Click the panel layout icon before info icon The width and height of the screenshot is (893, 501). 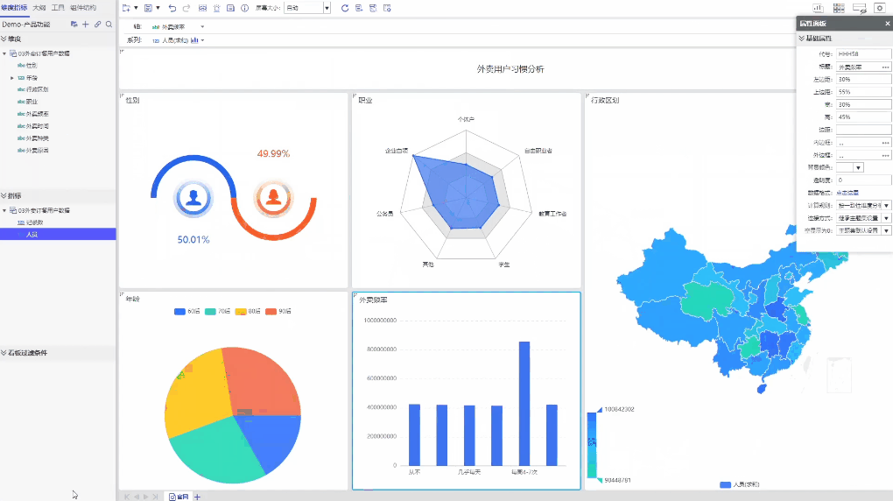(x=230, y=8)
